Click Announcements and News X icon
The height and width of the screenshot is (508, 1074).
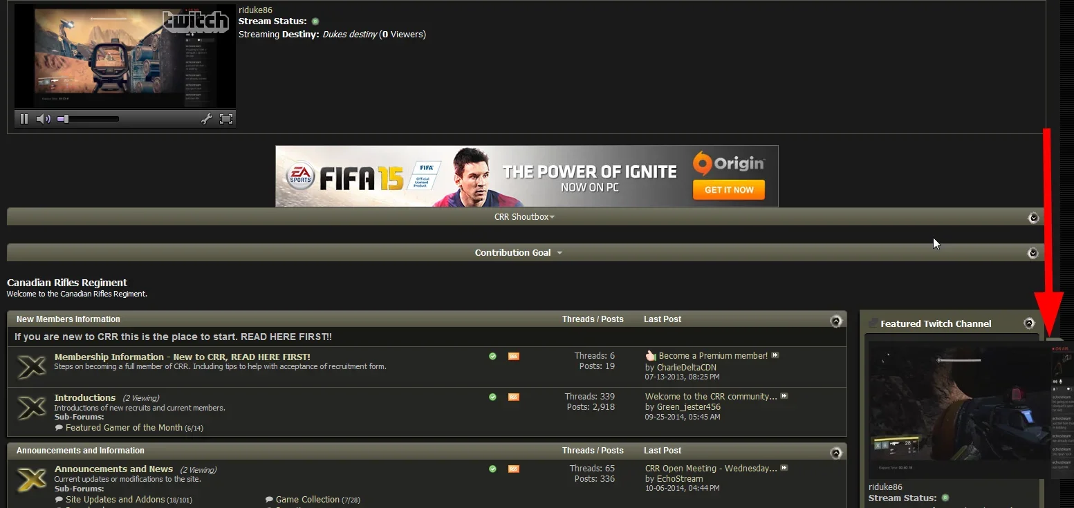tap(32, 479)
